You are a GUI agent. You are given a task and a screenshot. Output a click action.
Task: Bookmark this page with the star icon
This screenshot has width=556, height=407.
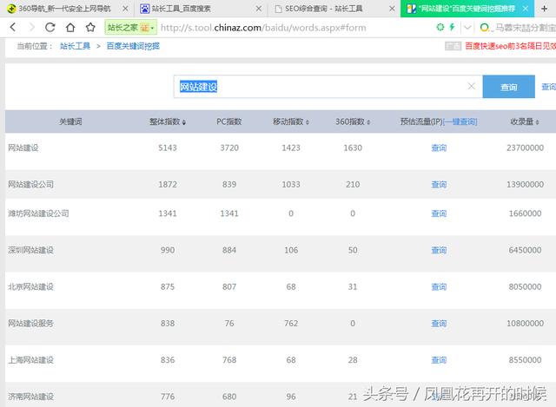[90, 27]
